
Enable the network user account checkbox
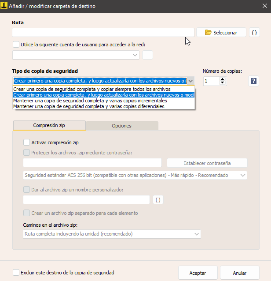point(16,44)
